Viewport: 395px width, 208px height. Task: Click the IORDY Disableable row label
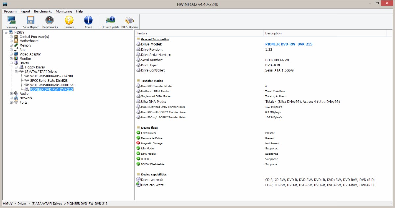pos(153,164)
